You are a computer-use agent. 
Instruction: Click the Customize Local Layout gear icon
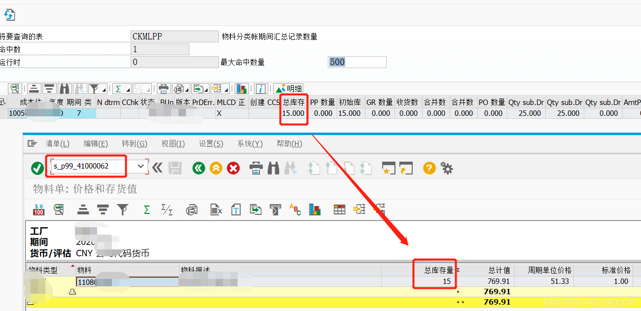pyautogui.click(x=447, y=168)
